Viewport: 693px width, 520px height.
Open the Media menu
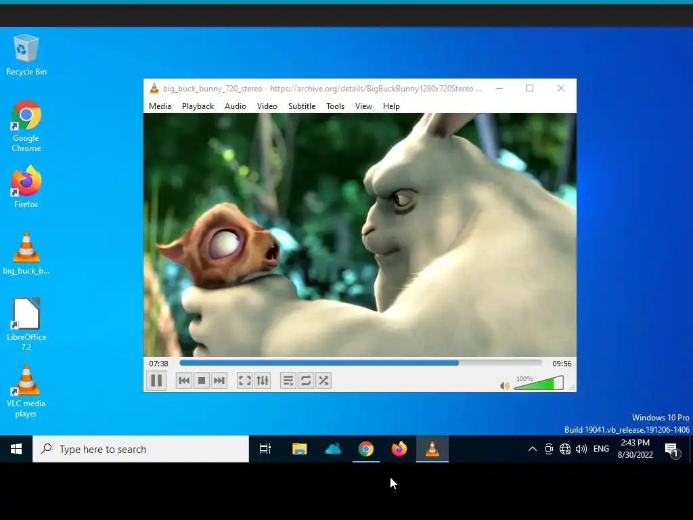coord(160,106)
